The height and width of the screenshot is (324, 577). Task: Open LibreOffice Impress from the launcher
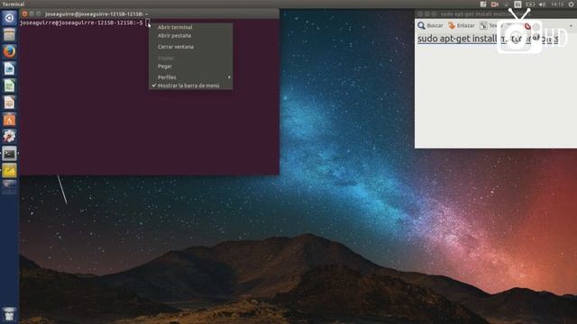tap(9, 103)
